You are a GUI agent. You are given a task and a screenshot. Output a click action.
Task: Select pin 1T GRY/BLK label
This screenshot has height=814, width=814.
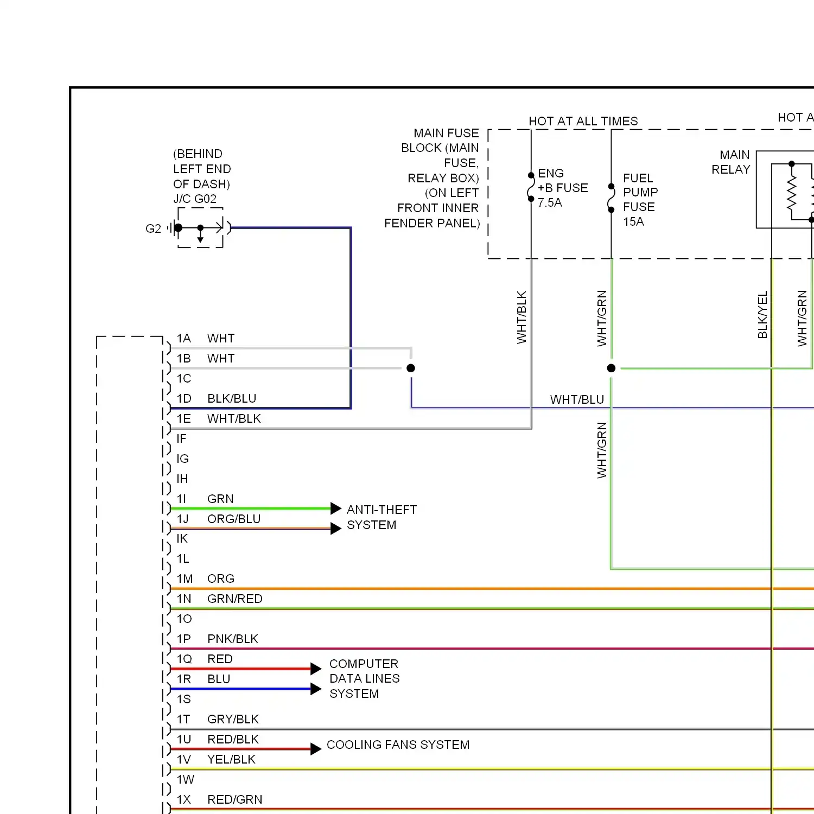pyautogui.click(x=218, y=719)
